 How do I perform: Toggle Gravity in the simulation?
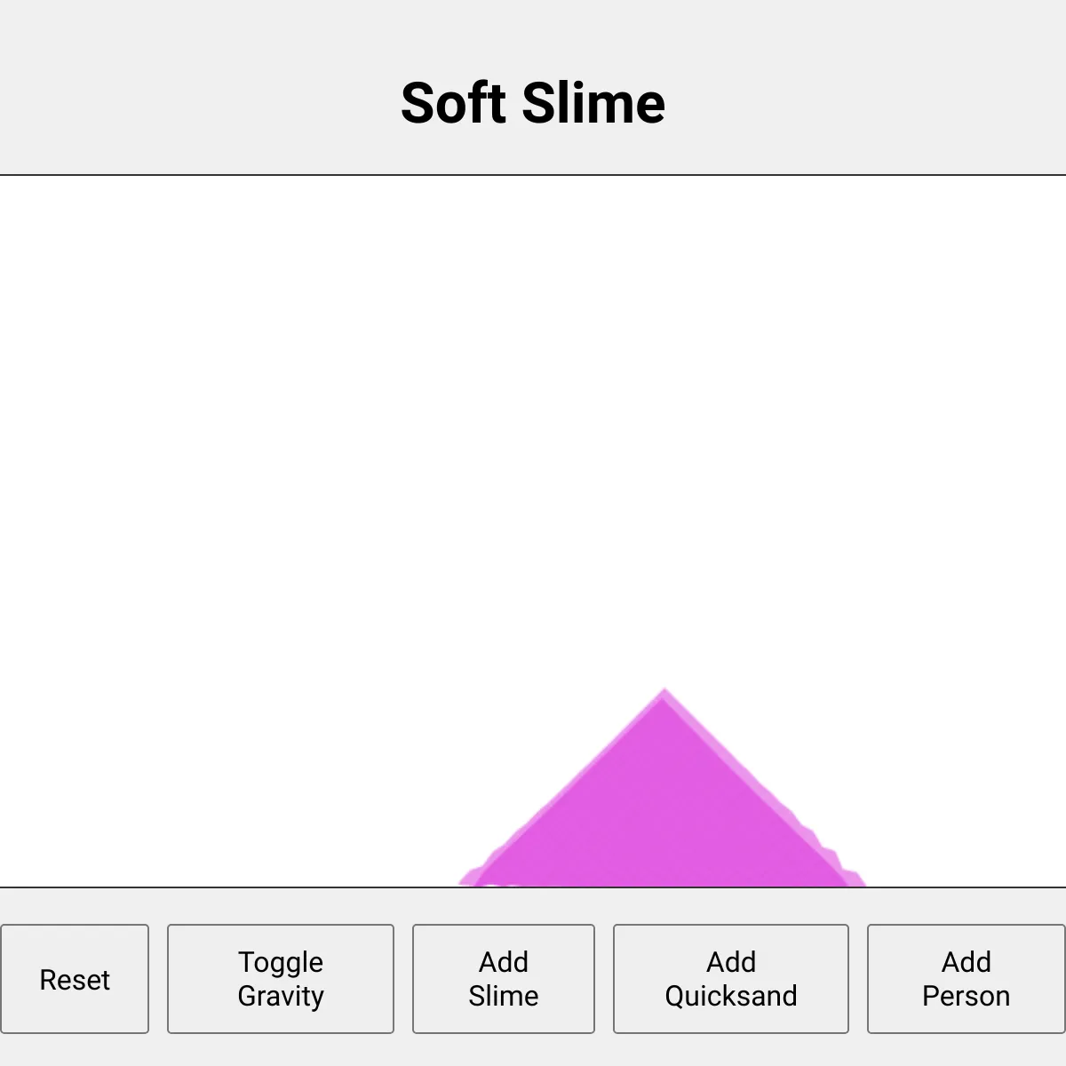click(281, 979)
